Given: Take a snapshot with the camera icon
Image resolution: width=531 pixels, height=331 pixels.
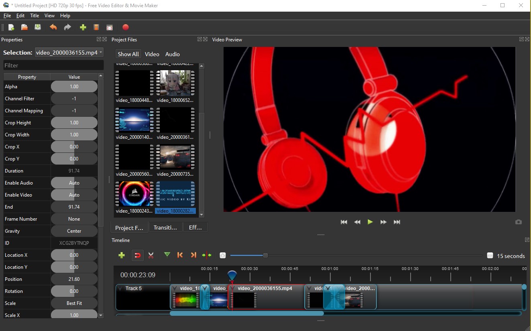Looking at the screenshot, I should [519, 222].
